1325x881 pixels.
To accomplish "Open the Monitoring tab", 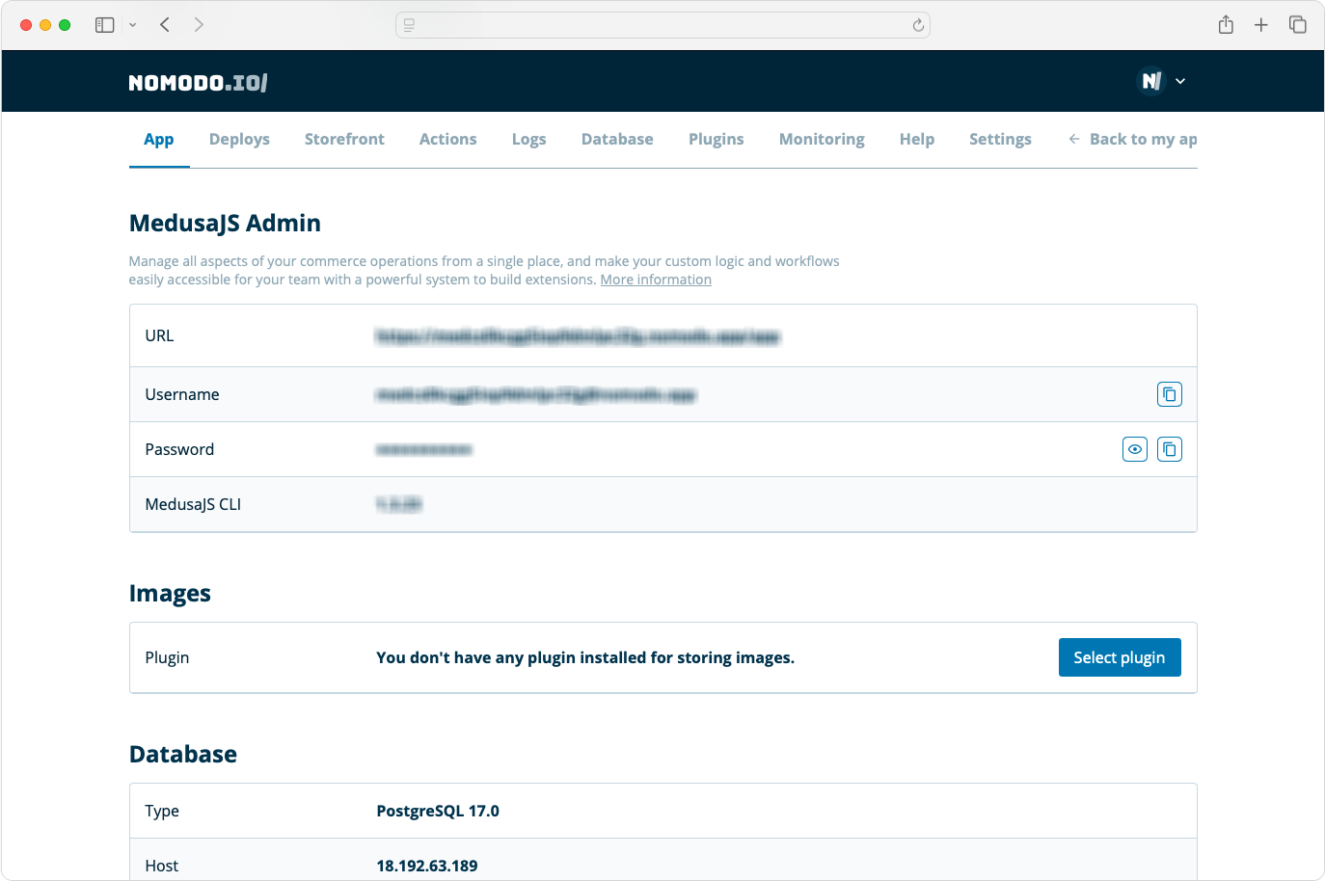I will (821, 139).
